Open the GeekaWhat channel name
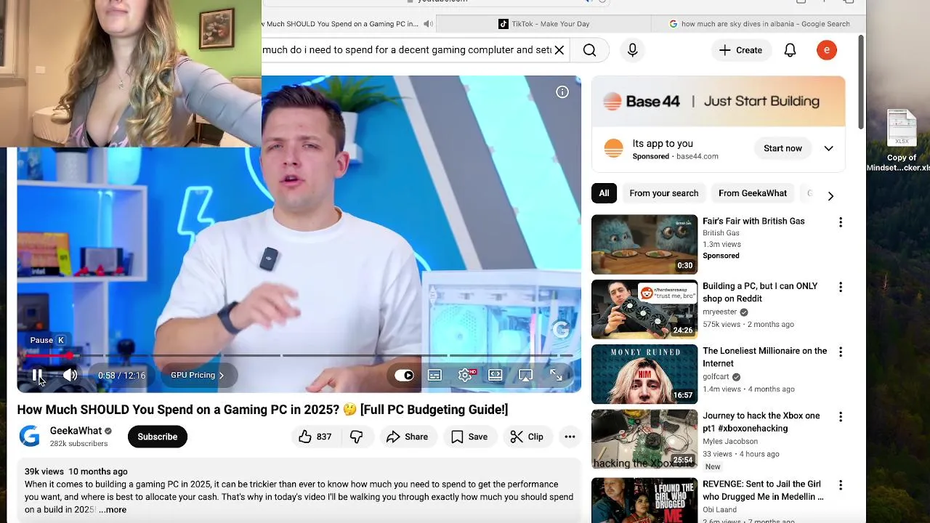 76,431
